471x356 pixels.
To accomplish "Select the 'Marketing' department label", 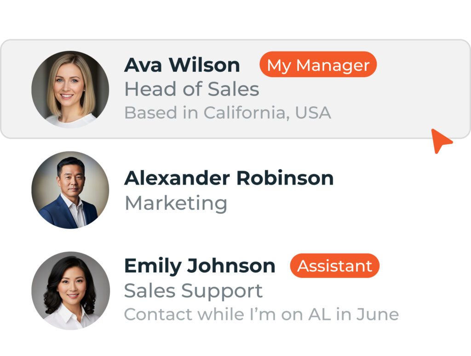I will coord(176,203).
